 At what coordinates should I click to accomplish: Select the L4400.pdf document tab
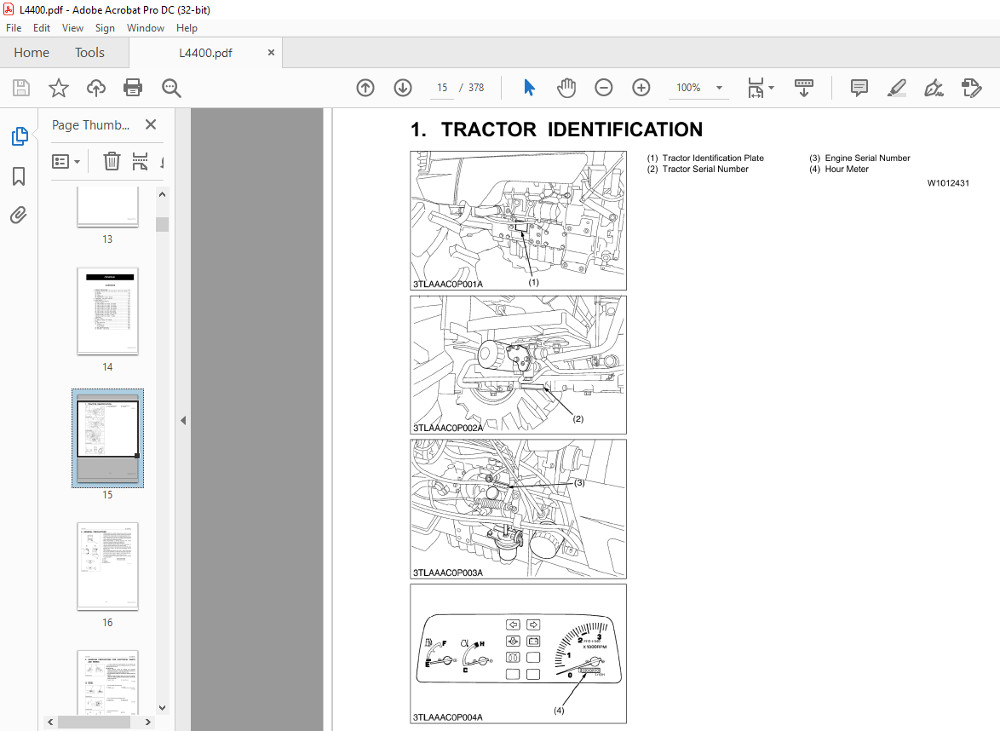pos(205,53)
